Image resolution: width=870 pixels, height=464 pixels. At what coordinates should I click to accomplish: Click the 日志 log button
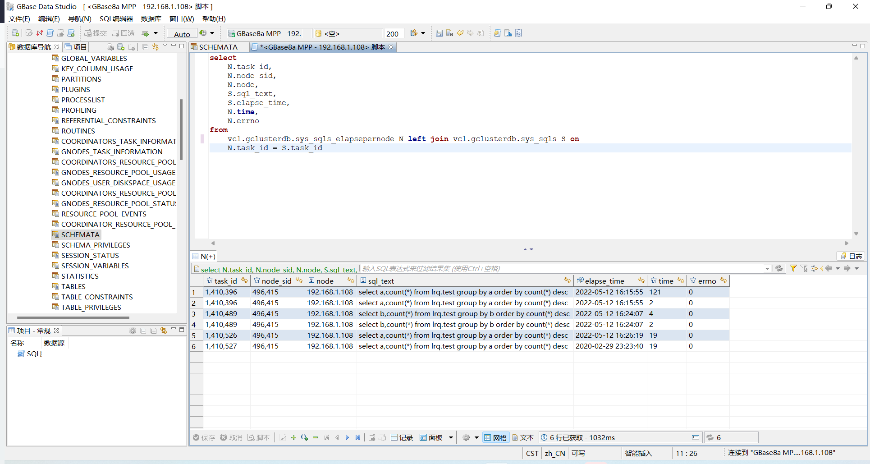852,256
